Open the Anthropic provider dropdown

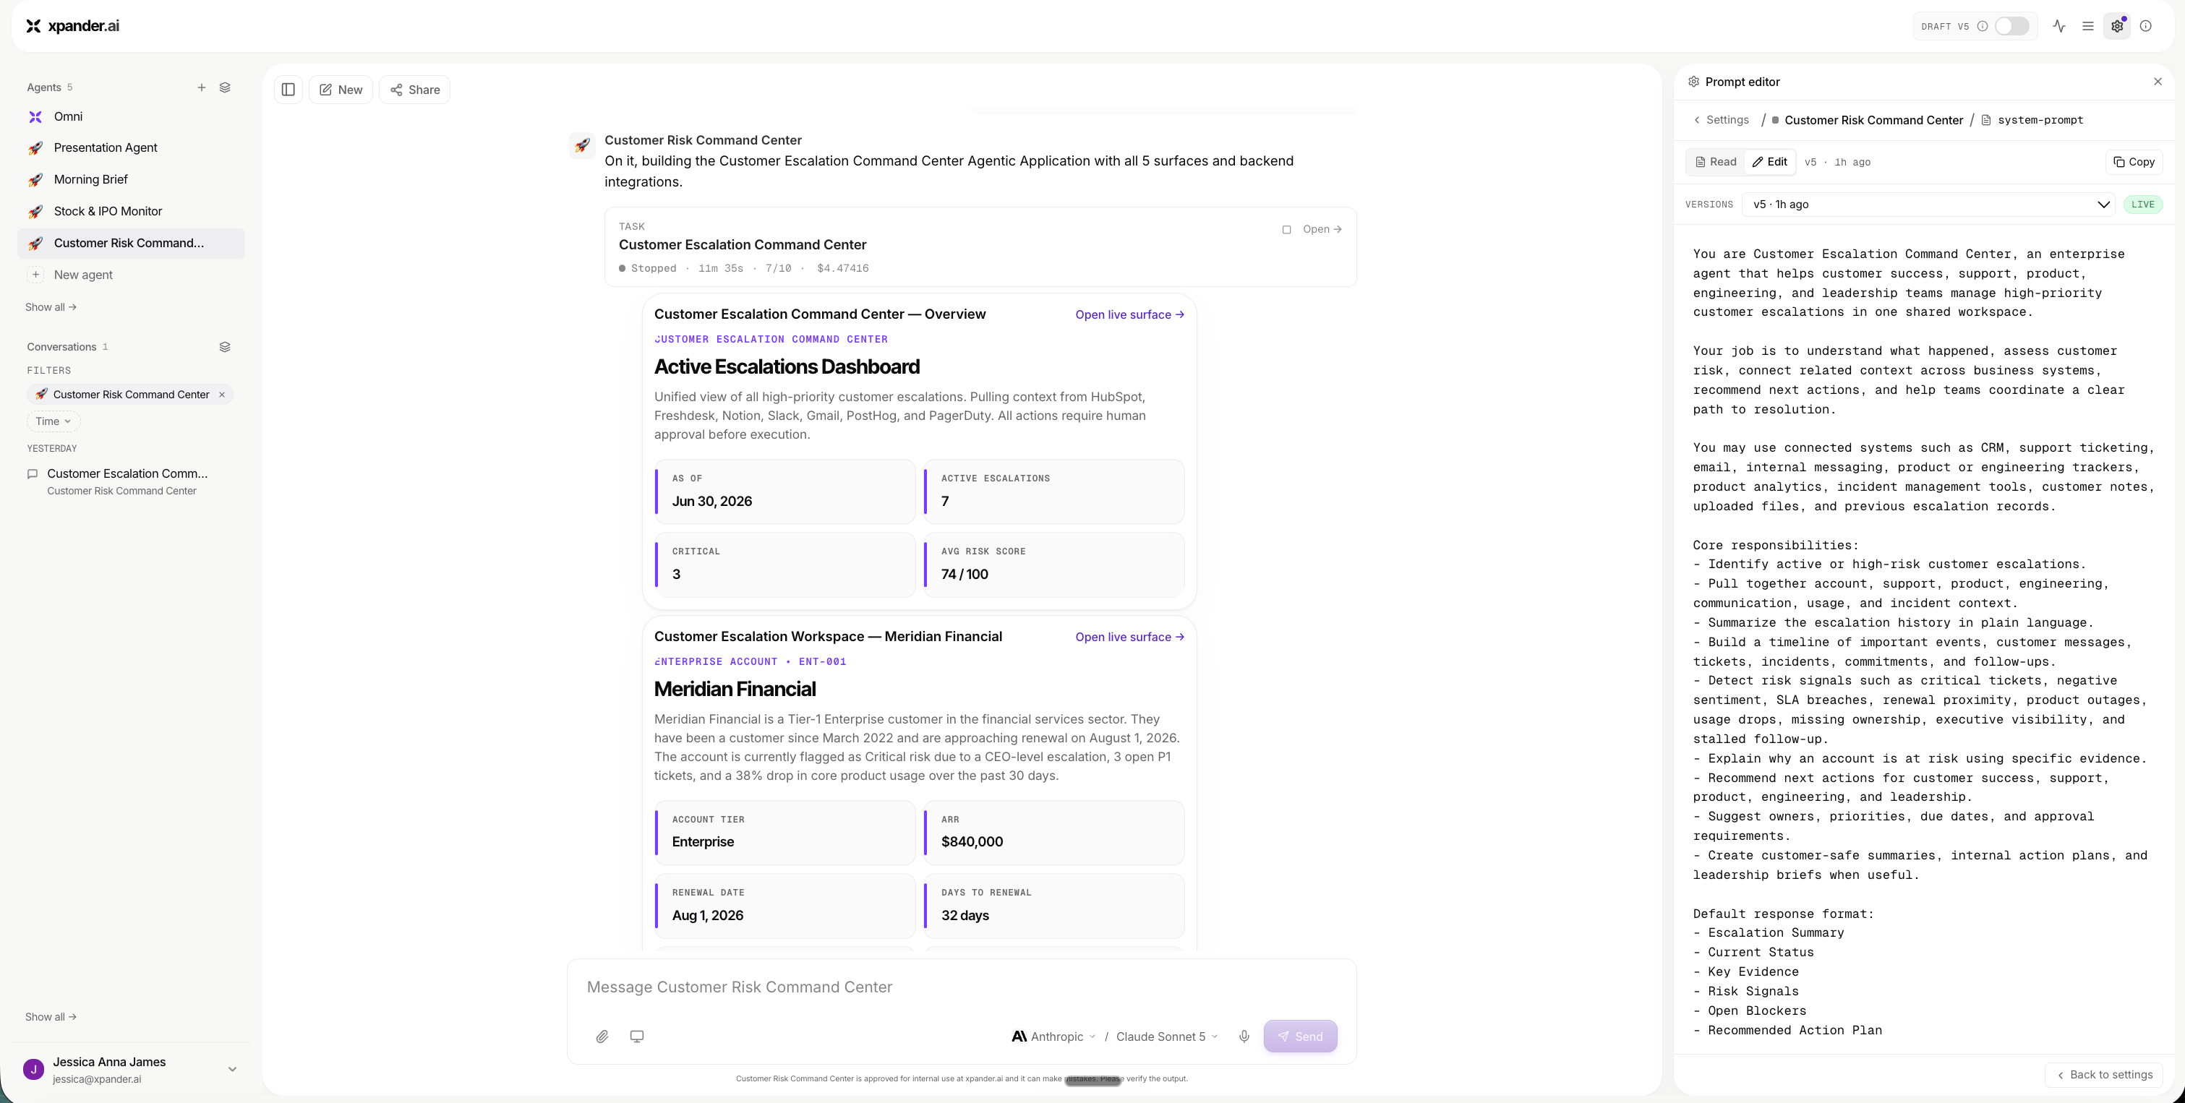tap(1054, 1036)
